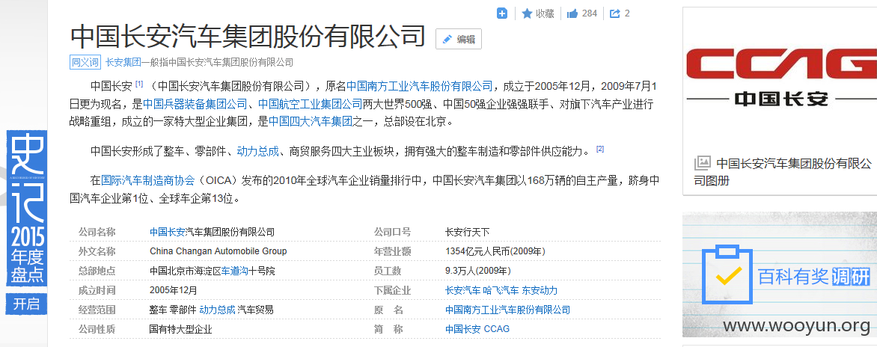Viewport: 877px width, 347px height.
Task: Click the 下属企业 field label
Action: tap(392, 291)
